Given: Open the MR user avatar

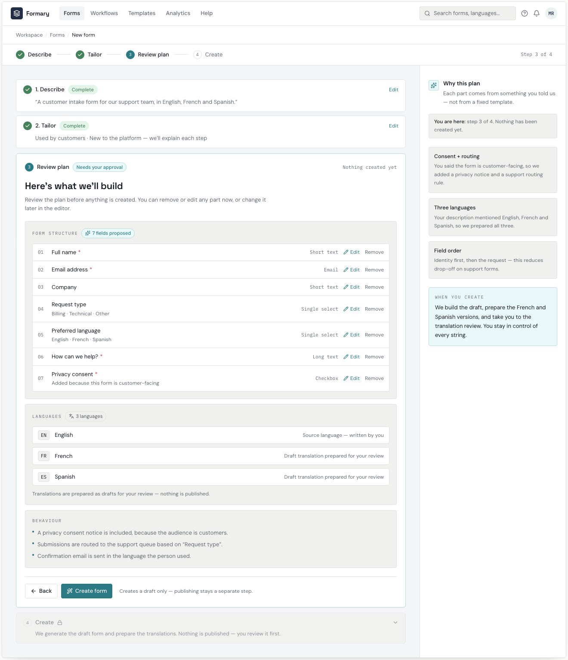Looking at the screenshot, I should pos(551,13).
